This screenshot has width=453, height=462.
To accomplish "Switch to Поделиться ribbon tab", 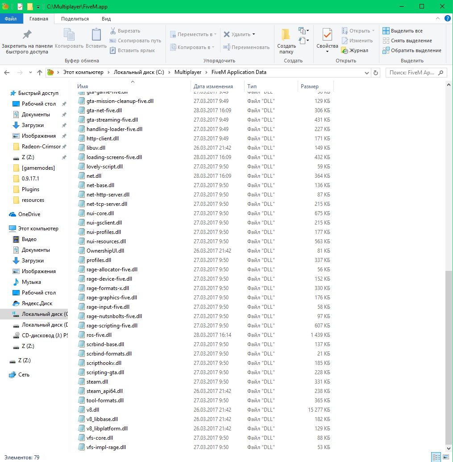I will coord(75,19).
